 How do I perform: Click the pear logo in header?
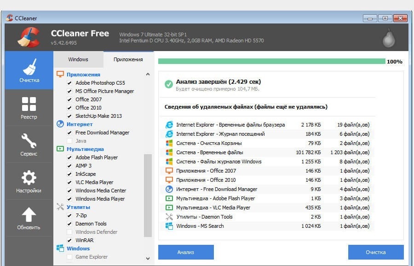click(389, 40)
